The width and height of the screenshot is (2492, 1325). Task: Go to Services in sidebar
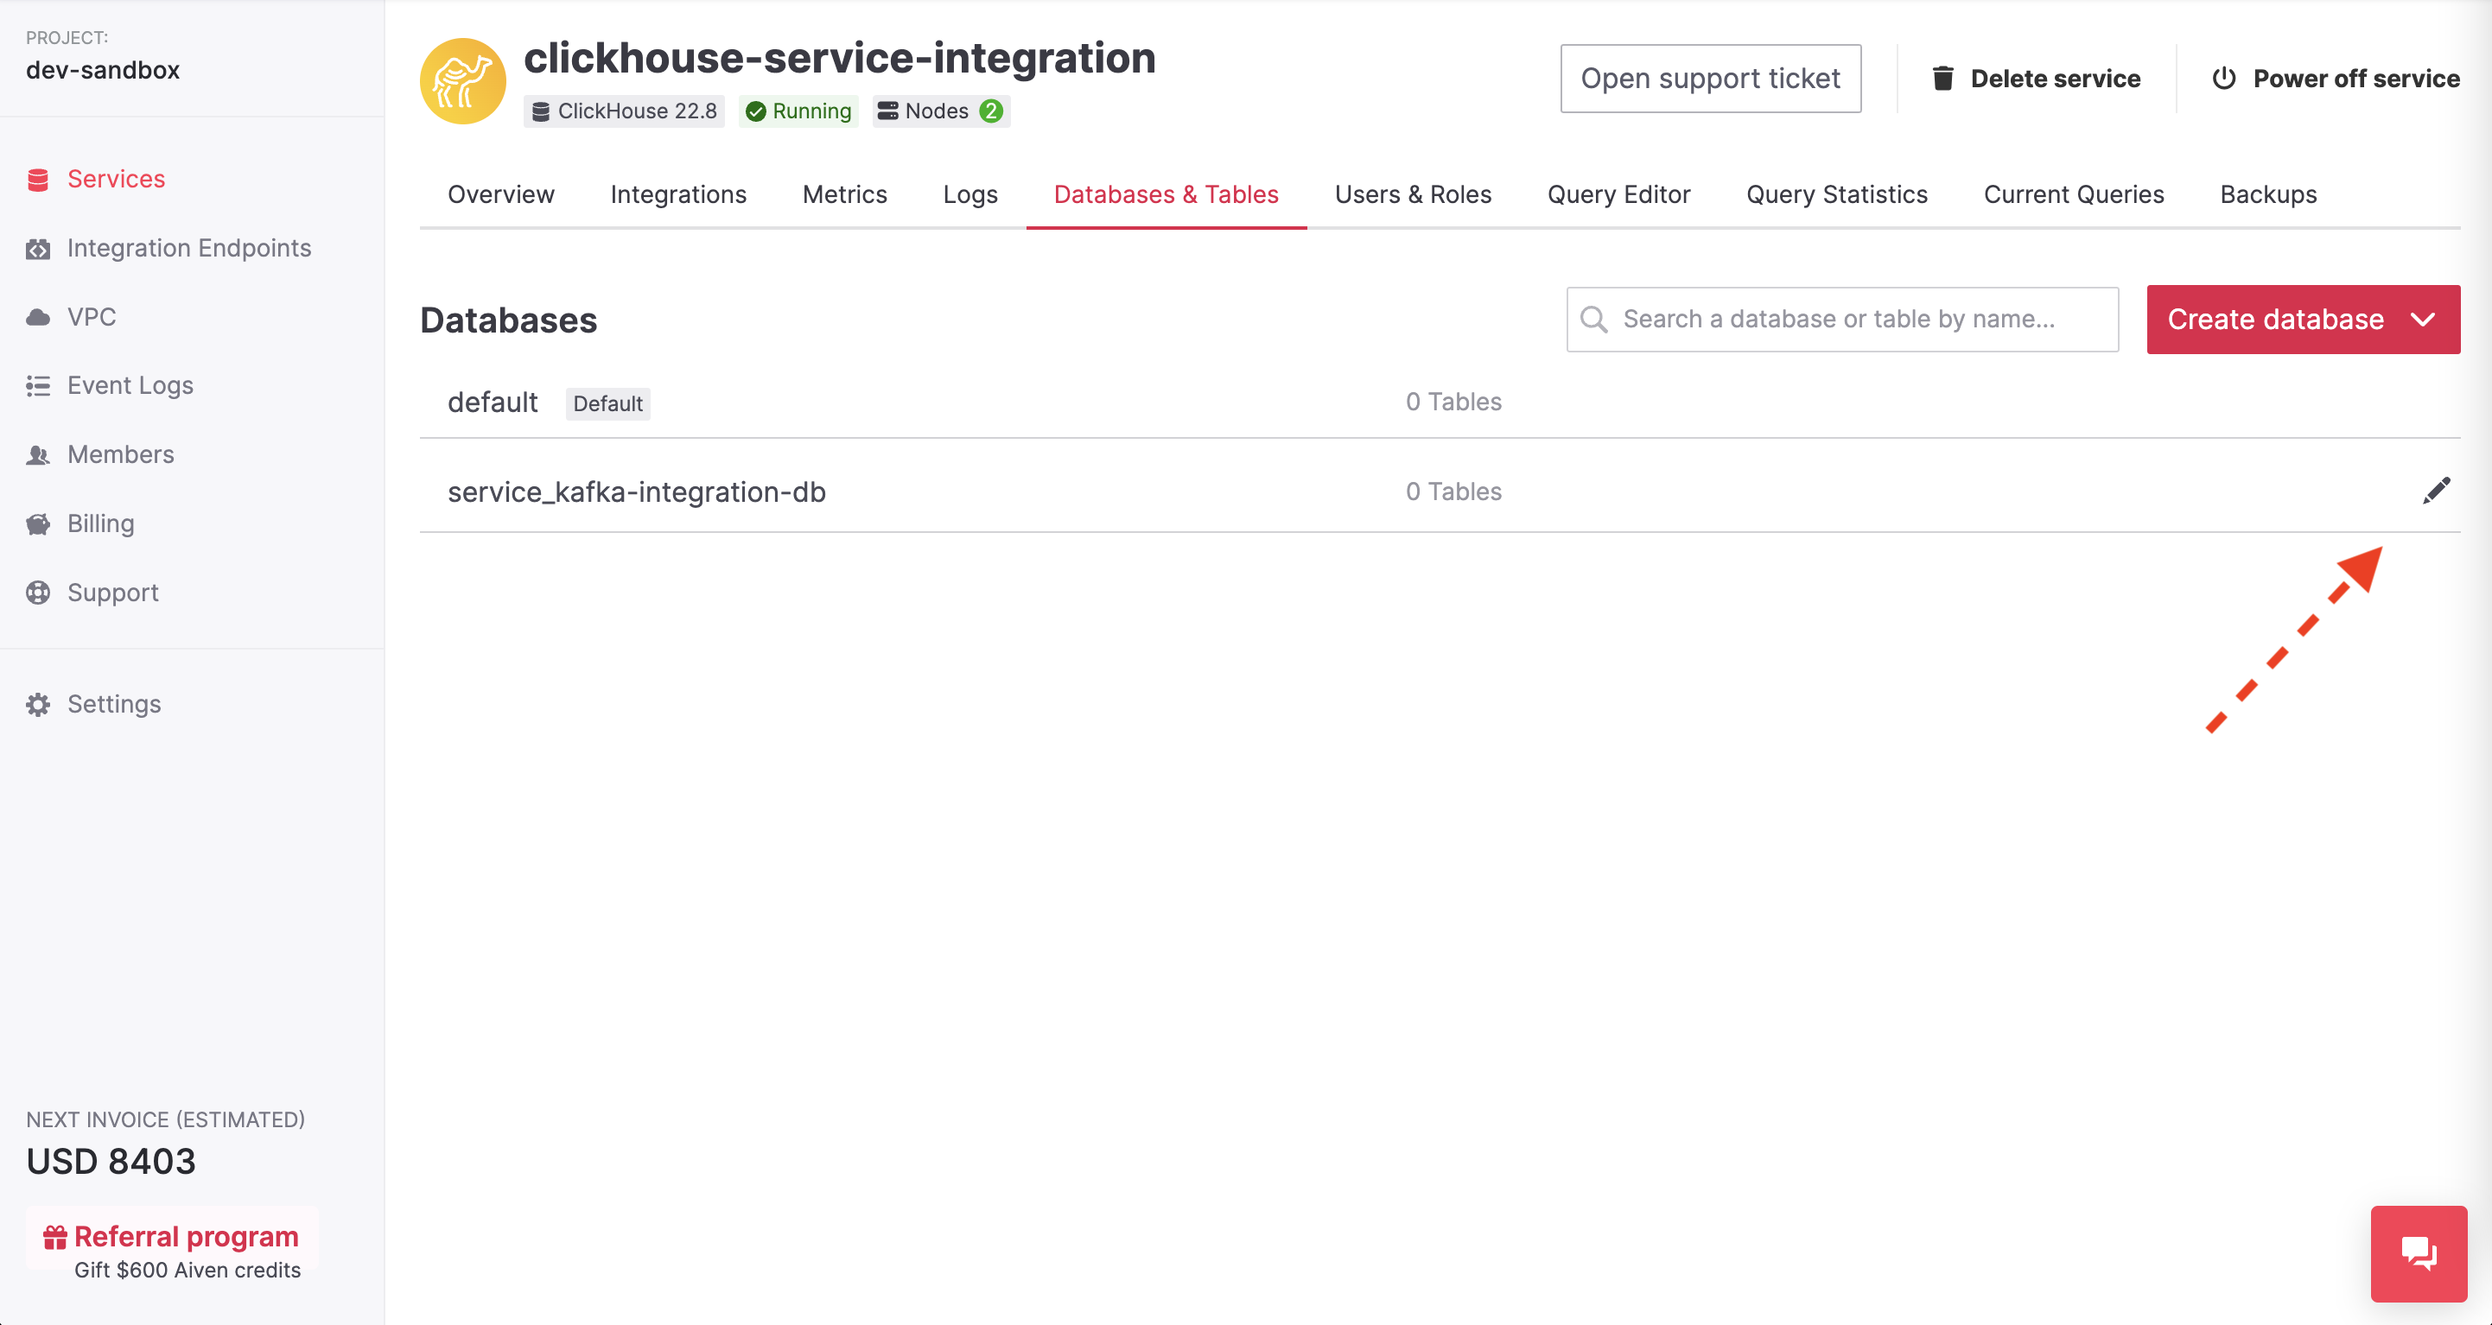(116, 179)
